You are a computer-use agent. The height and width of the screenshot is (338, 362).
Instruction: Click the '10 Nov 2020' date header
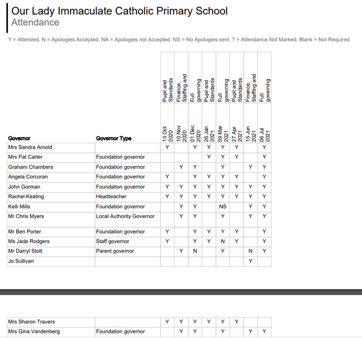click(181, 134)
